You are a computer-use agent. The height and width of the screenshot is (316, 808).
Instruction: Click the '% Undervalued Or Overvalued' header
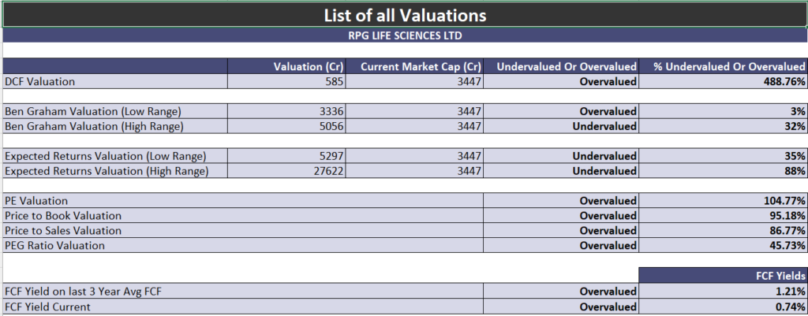coord(723,66)
